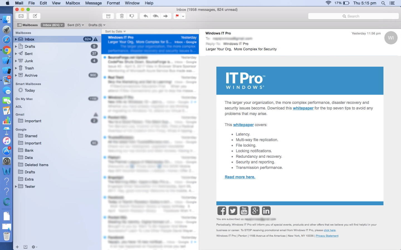The height and width of the screenshot is (250, 401).
Task: Open the Inbox (824) favorites dropdown
Action: click(x=53, y=25)
